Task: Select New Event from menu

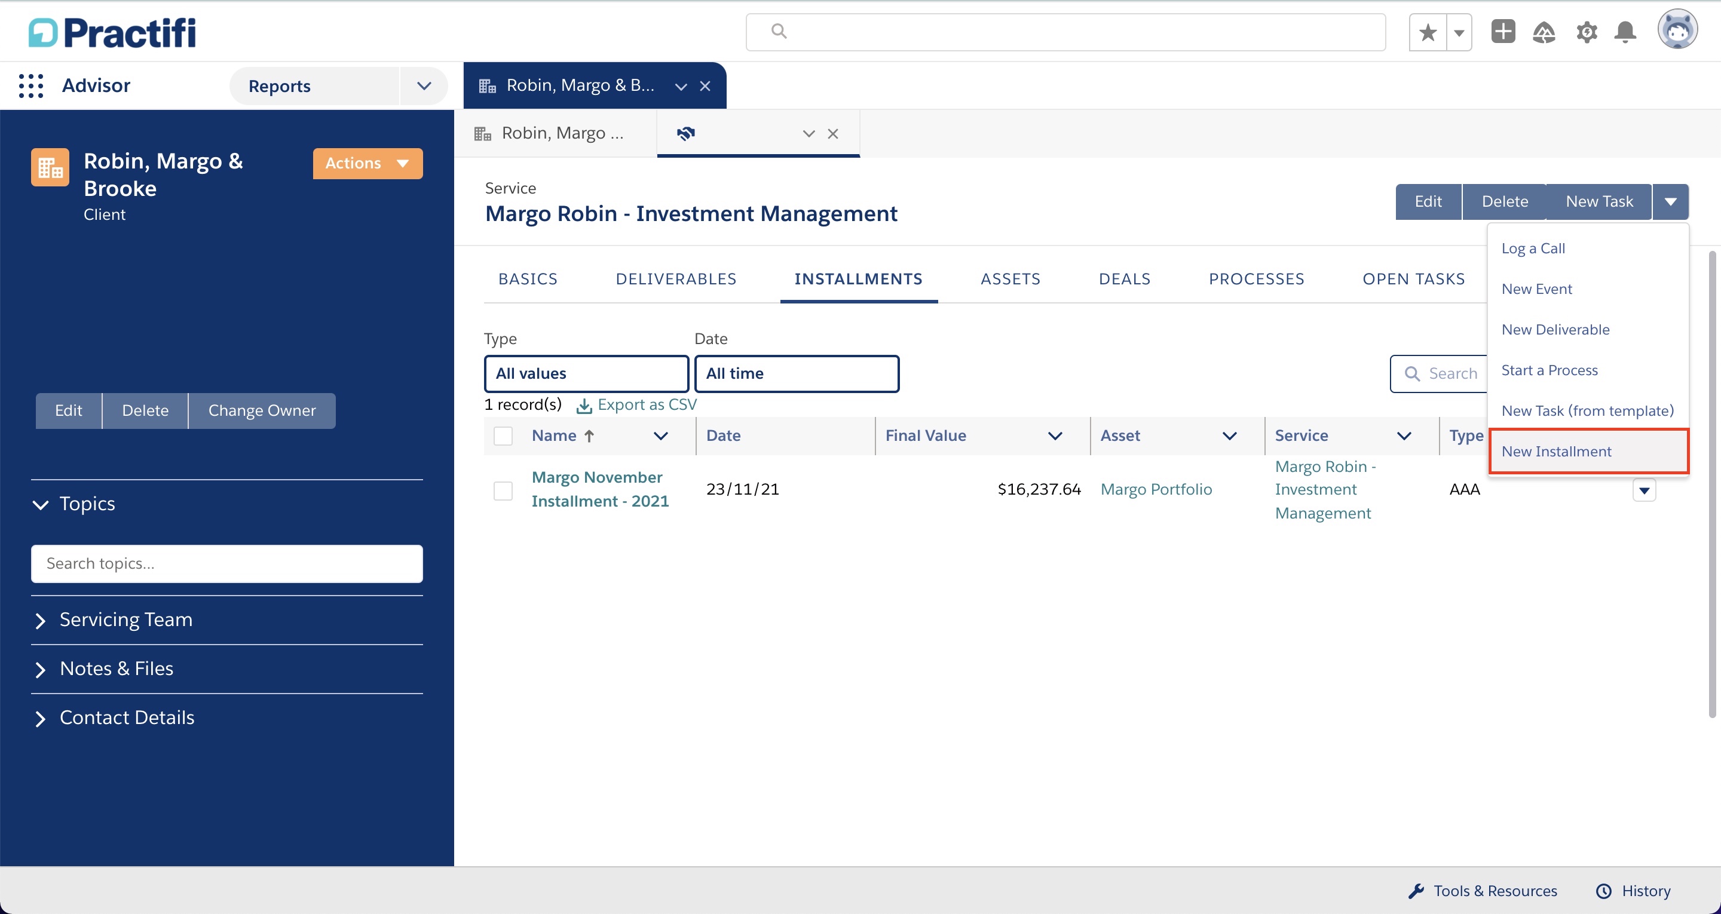Action: [1588, 289]
